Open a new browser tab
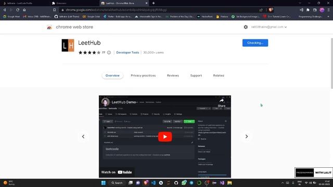 point(153,3)
